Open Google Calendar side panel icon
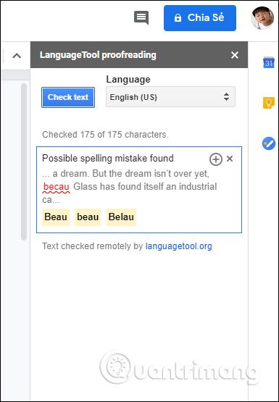This screenshot has height=402, width=279. (268, 62)
